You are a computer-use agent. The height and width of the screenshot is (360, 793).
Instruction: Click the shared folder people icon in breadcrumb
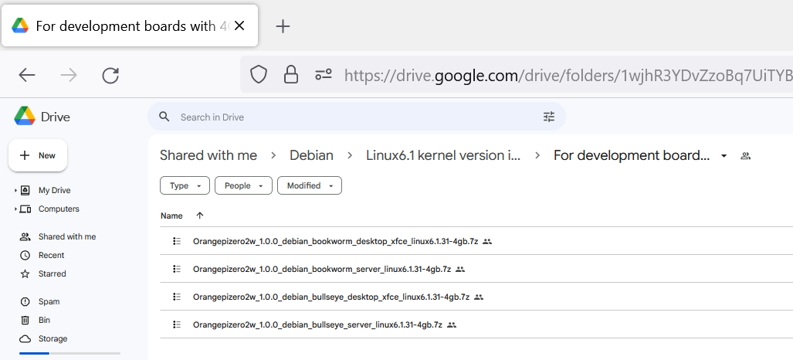745,156
